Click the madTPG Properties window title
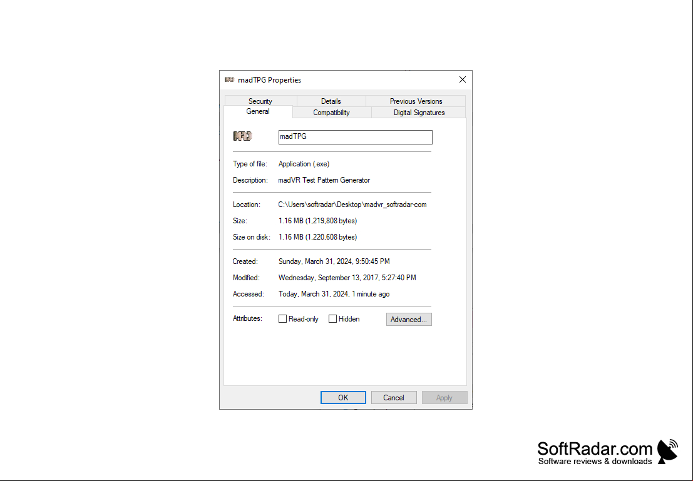 coord(270,80)
